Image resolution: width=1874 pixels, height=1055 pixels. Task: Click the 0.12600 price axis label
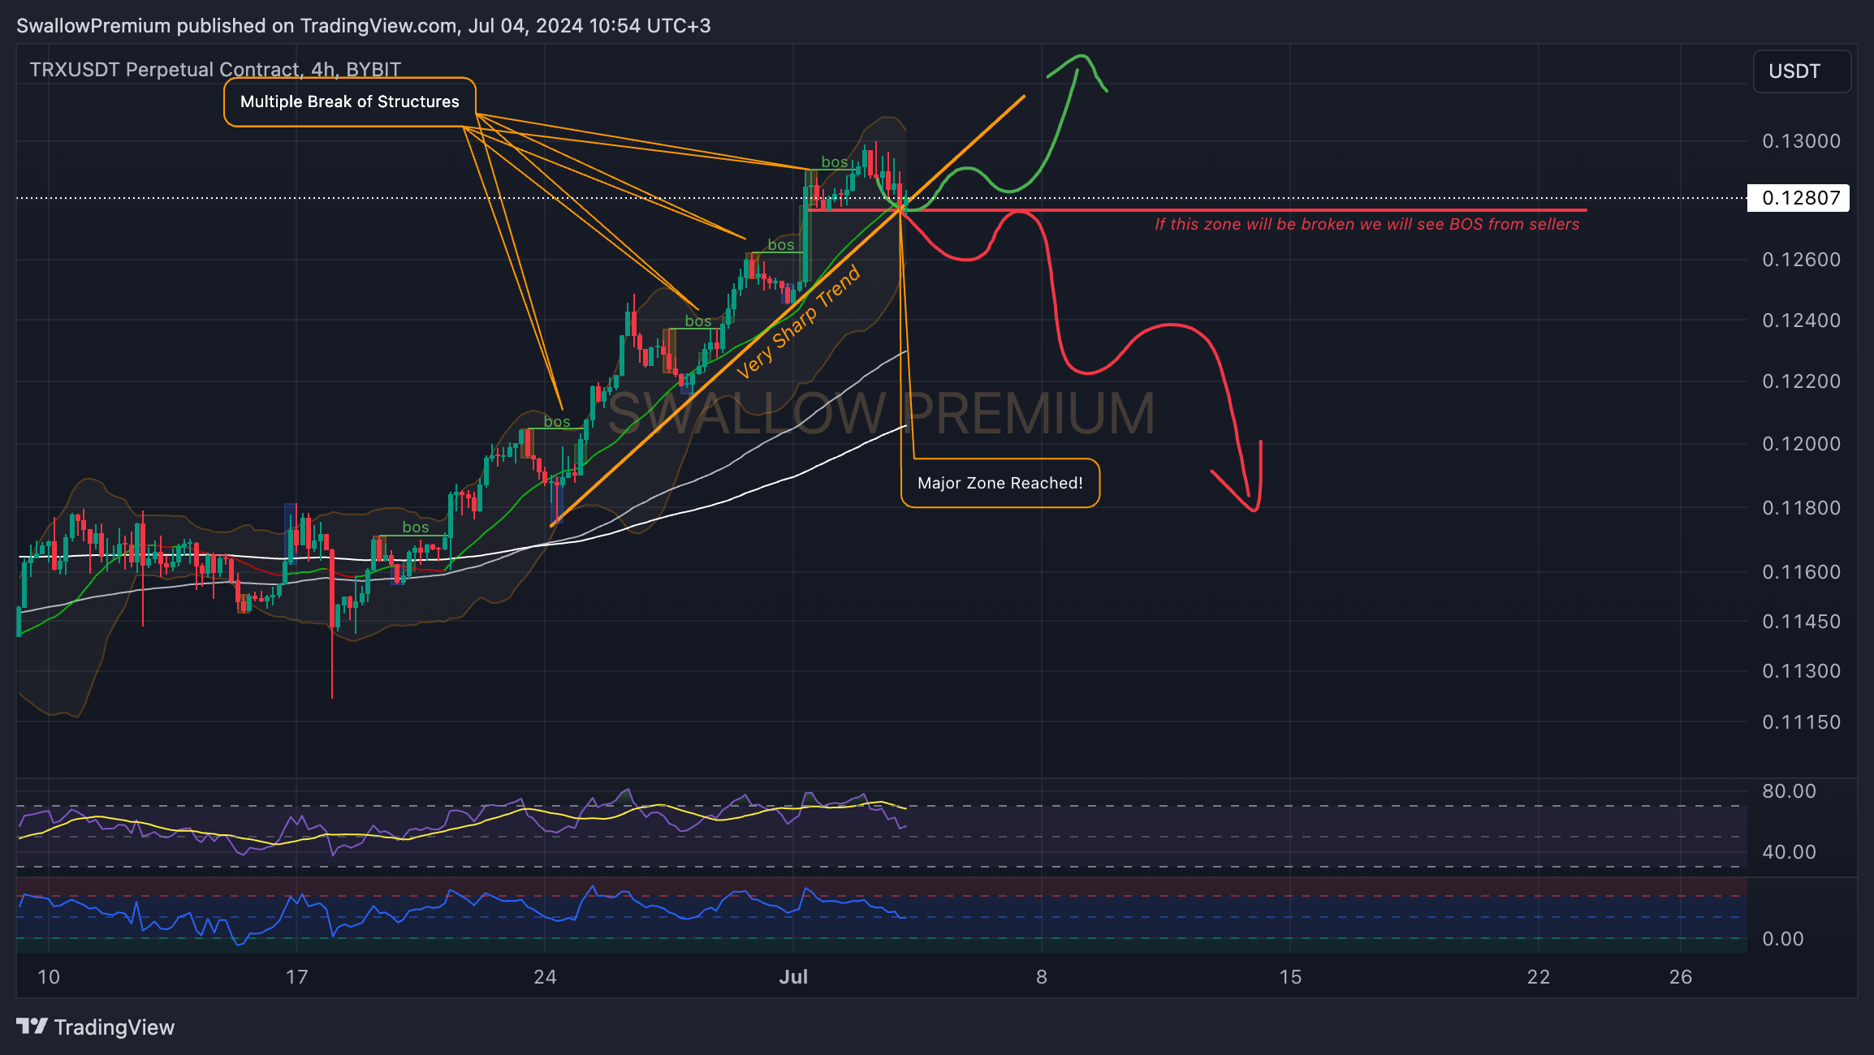1801,260
